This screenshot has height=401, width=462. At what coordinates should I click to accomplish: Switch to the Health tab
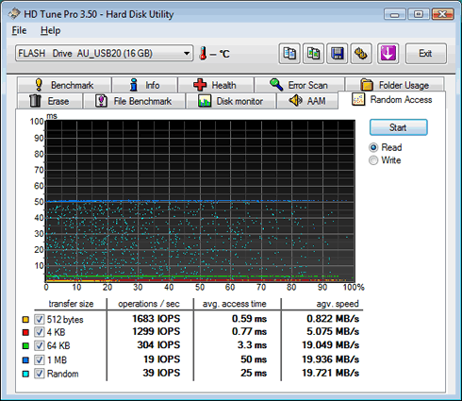(x=216, y=85)
